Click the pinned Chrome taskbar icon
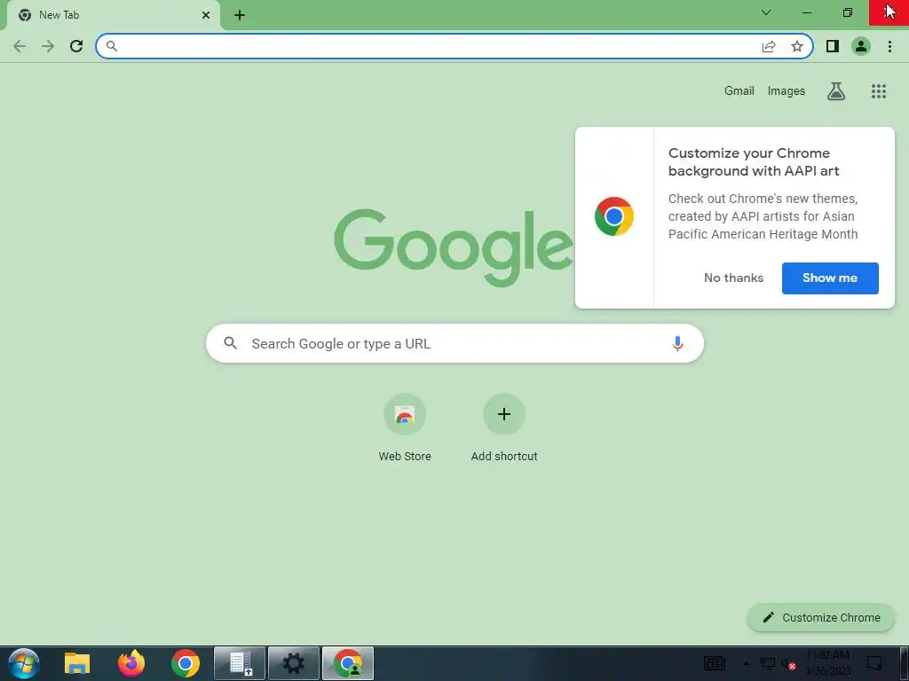909x681 pixels. pyautogui.click(x=185, y=663)
